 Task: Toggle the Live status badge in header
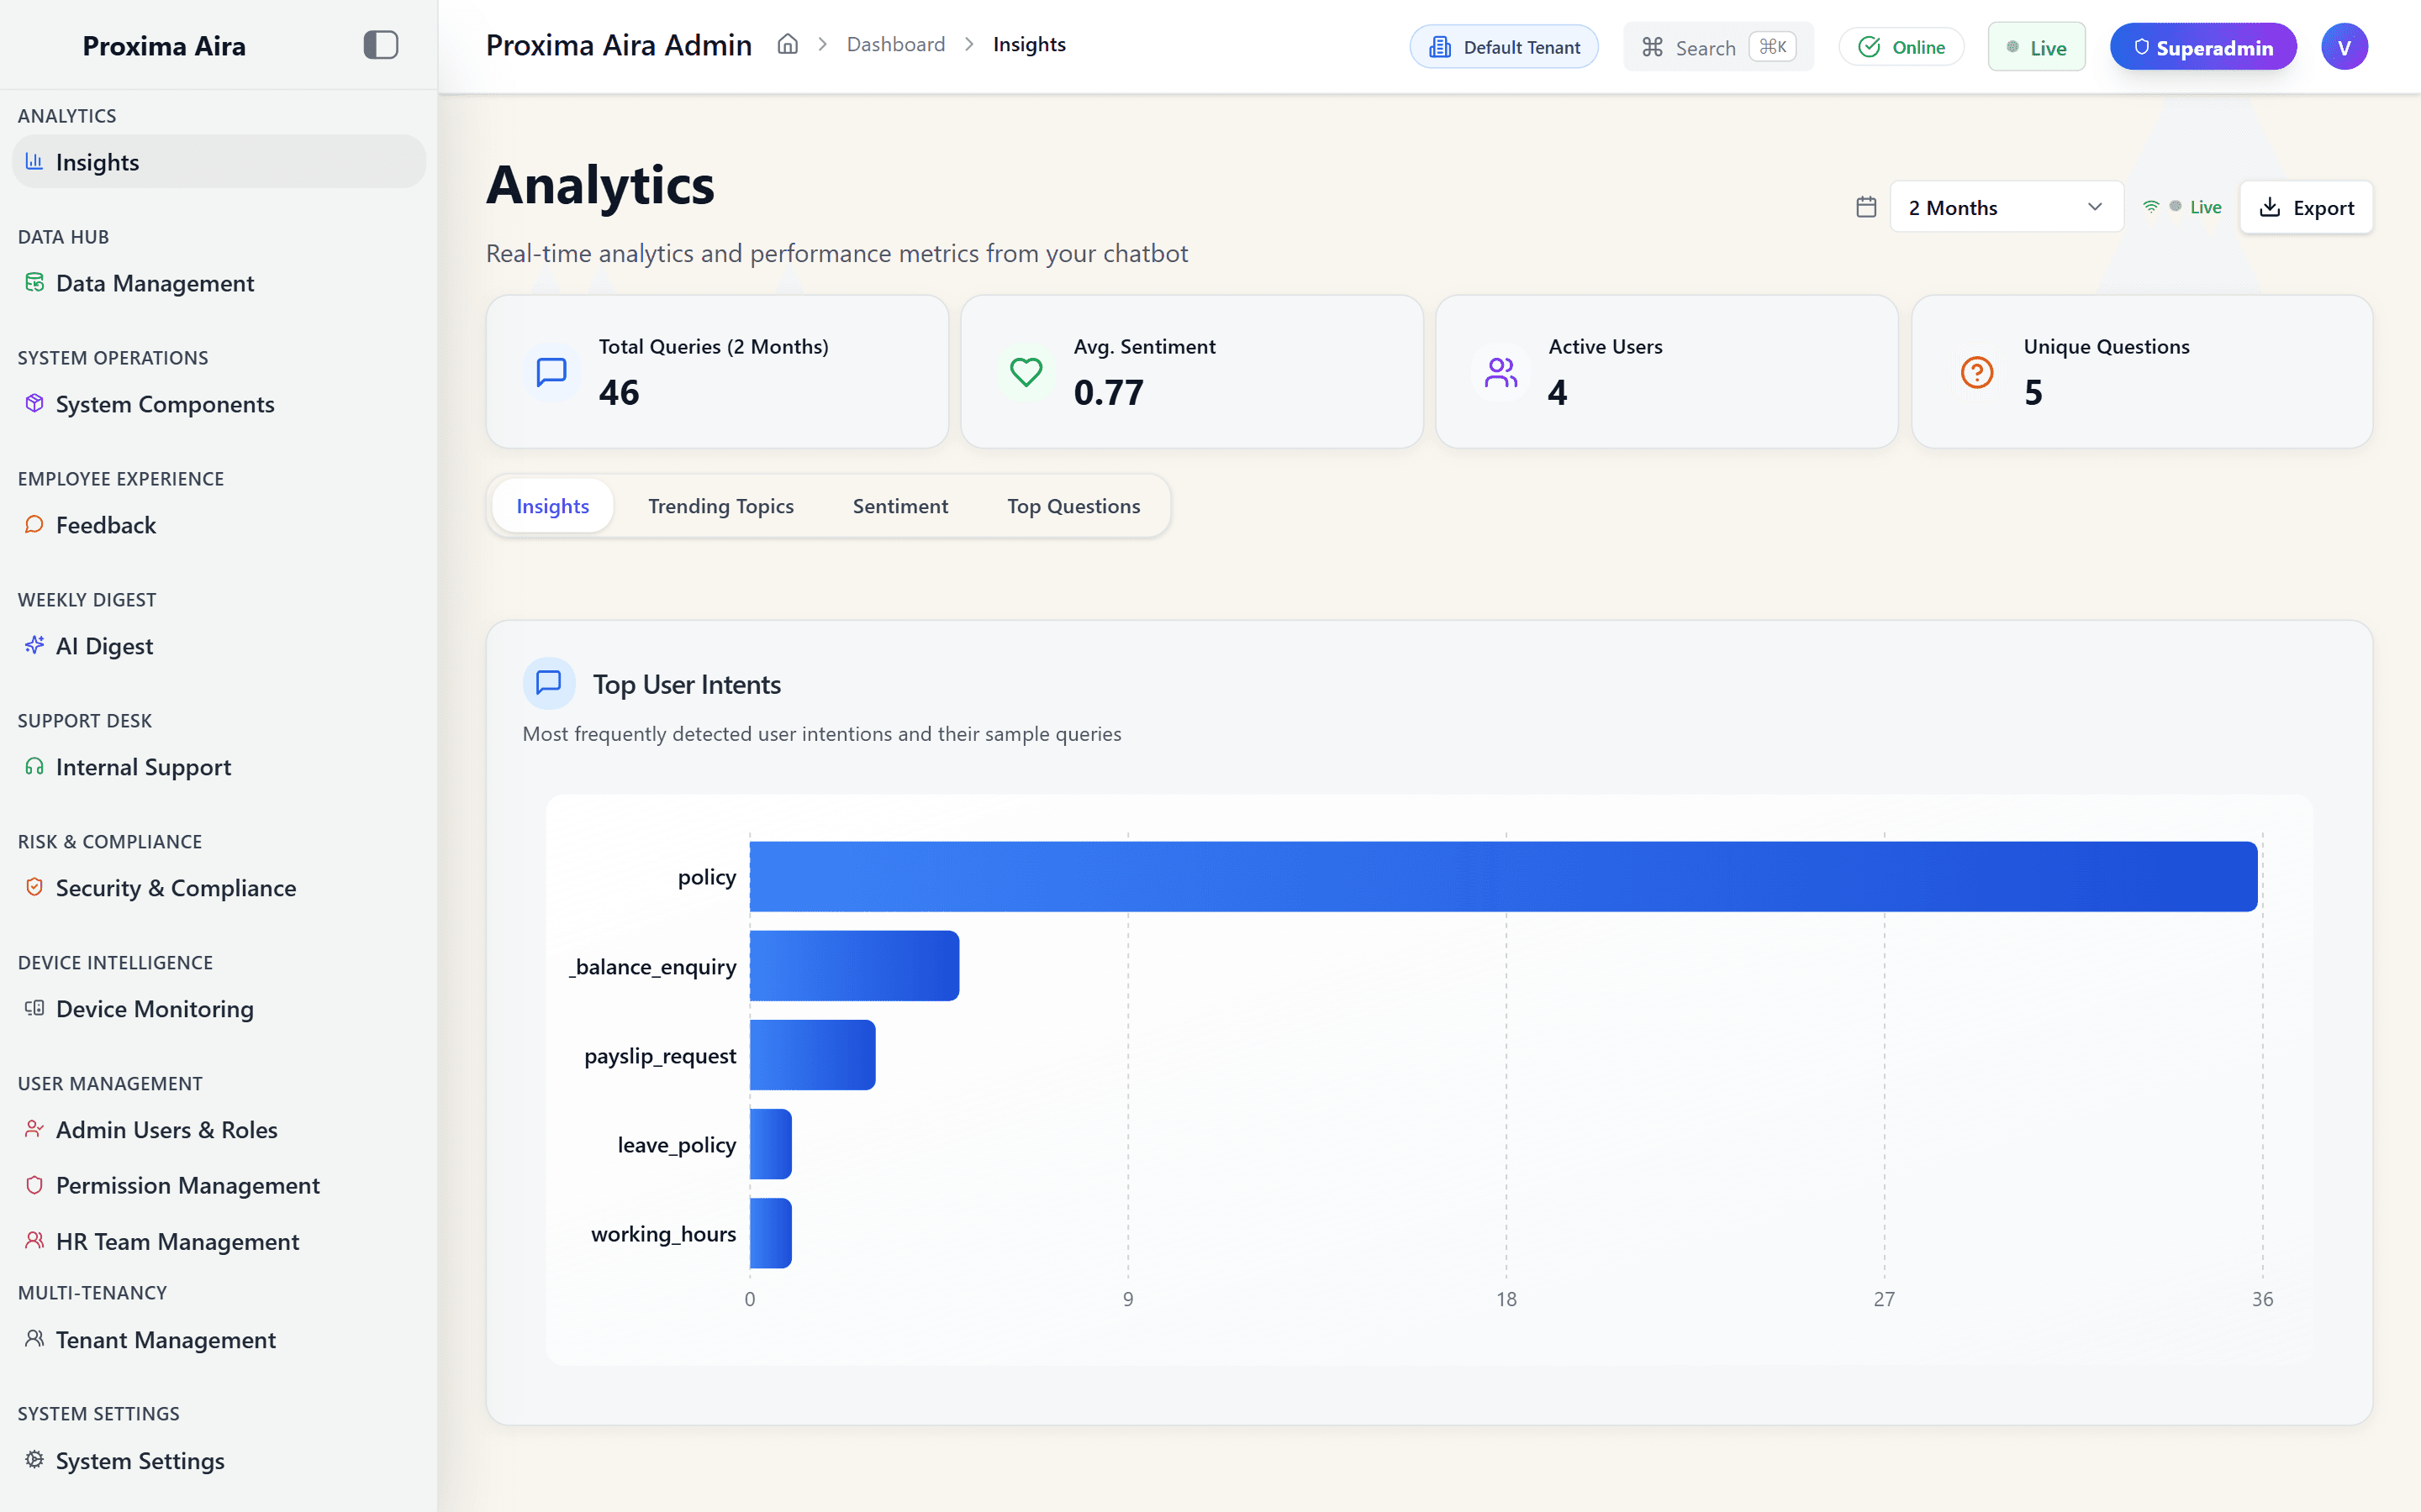[2036, 47]
